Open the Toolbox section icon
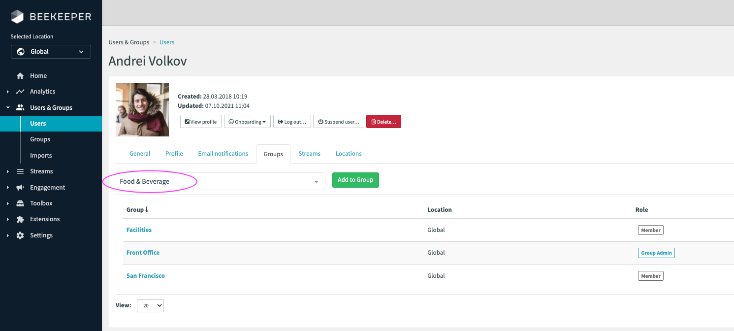 (20, 203)
